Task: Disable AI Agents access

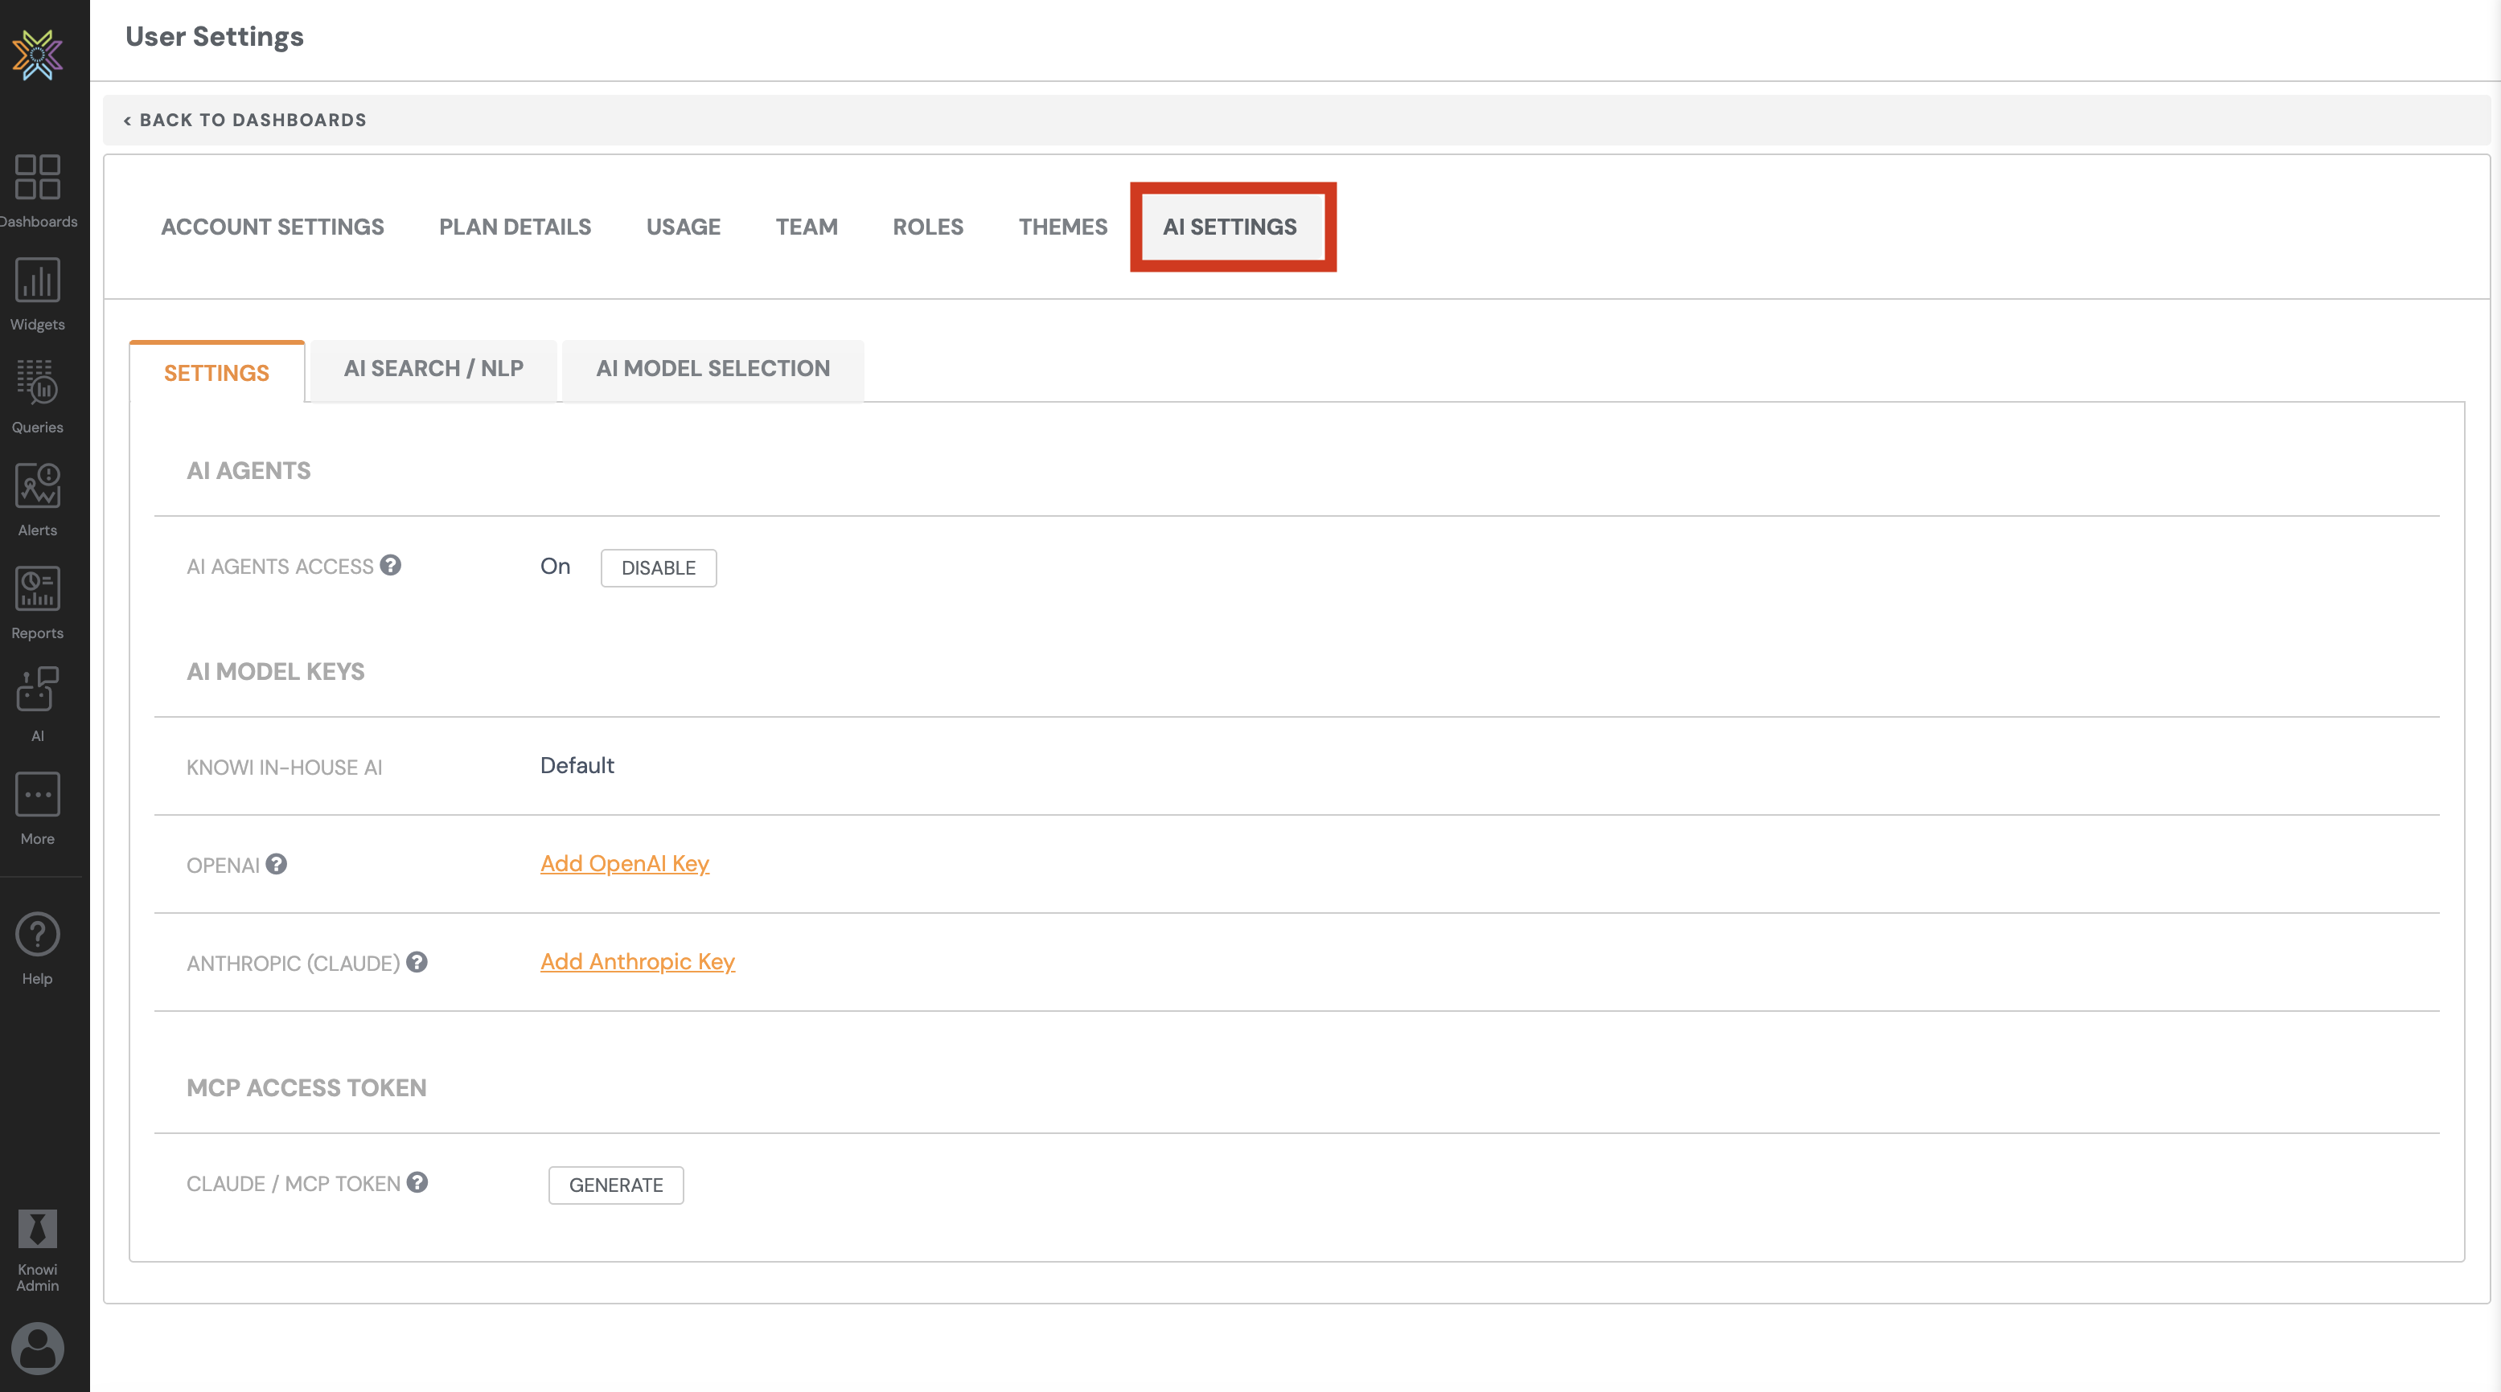Action: tap(659, 568)
